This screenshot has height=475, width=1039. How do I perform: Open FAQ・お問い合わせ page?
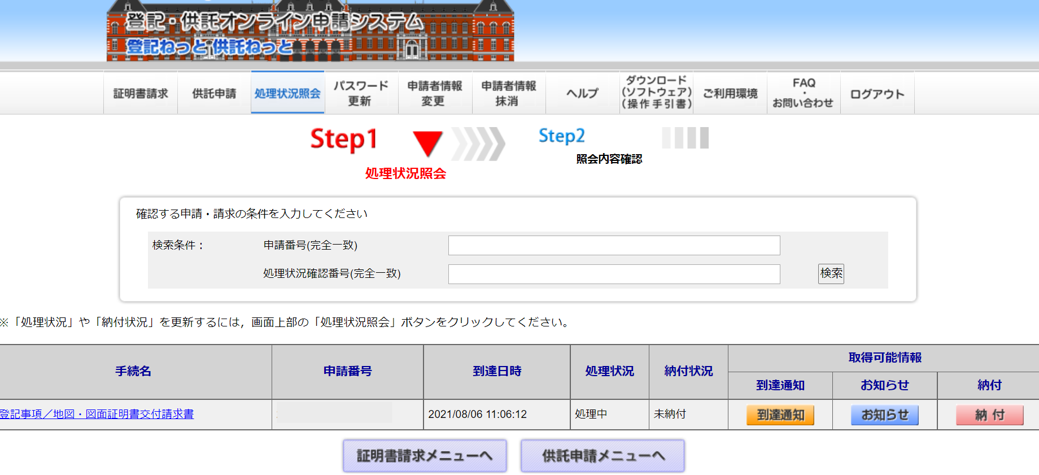coord(803,93)
